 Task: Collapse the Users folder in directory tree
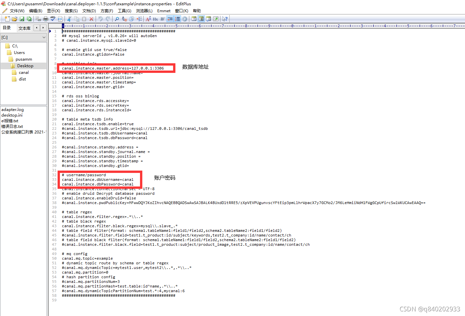click(x=20, y=52)
